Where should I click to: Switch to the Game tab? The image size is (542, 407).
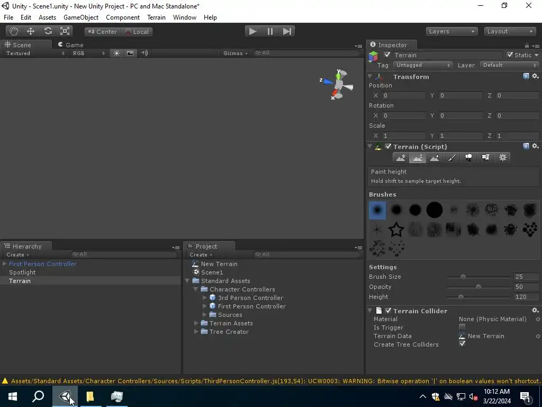point(71,45)
